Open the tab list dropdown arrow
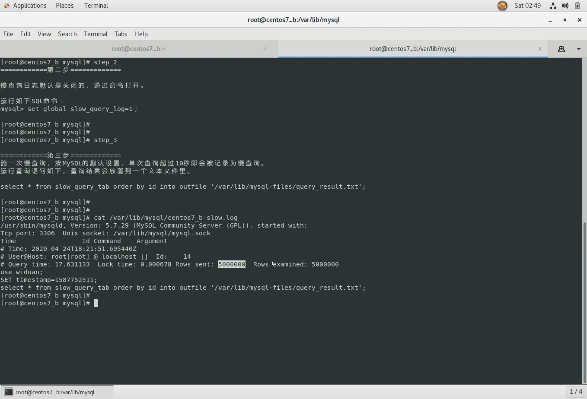Viewport: 587px width, 399px height. point(579,49)
